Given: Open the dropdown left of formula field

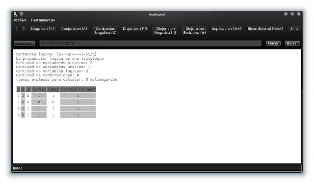Looking at the screenshot, I should tap(24, 43).
